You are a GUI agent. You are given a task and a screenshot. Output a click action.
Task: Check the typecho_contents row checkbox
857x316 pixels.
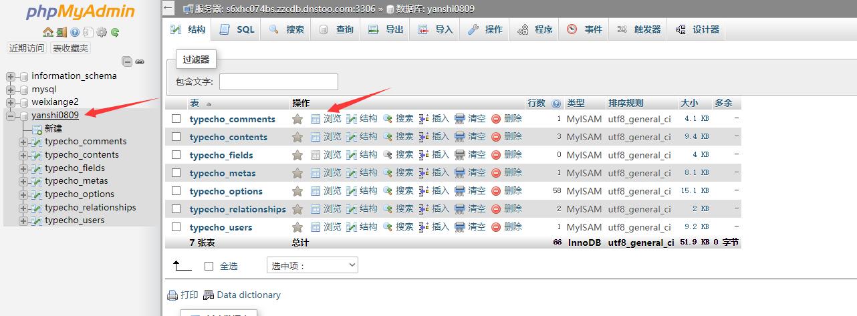(176, 137)
